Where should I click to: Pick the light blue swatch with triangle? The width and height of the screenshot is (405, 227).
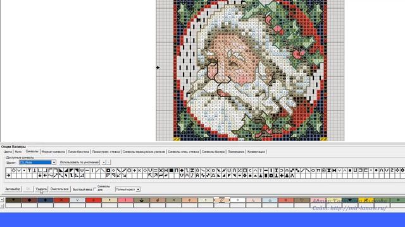click(x=270, y=200)
